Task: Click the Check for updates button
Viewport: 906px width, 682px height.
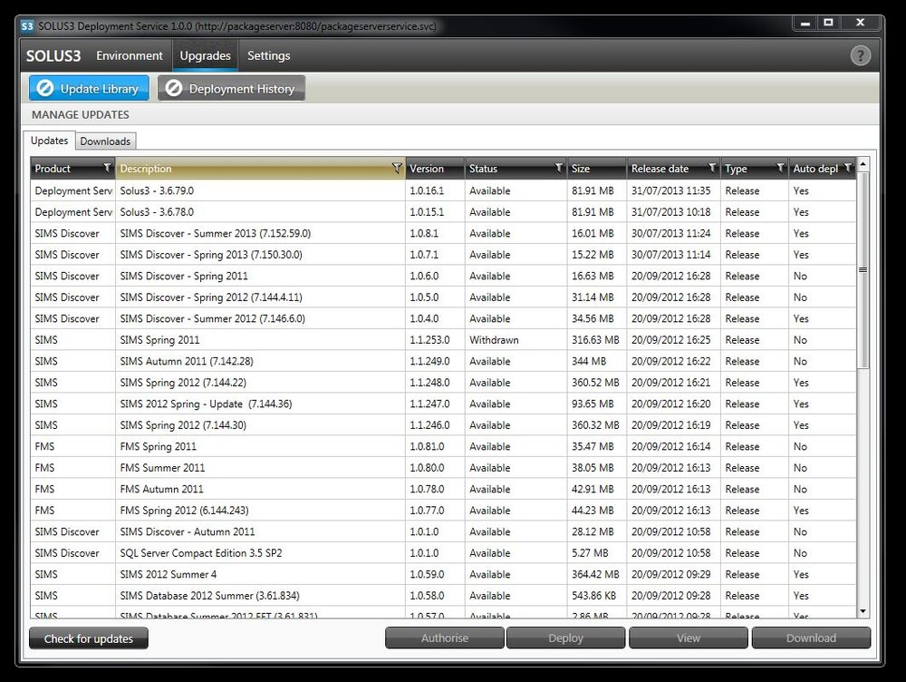Action: (x=89, y=638)
